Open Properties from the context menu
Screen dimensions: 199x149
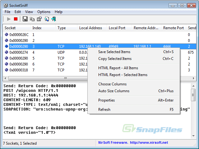(136, 100)
